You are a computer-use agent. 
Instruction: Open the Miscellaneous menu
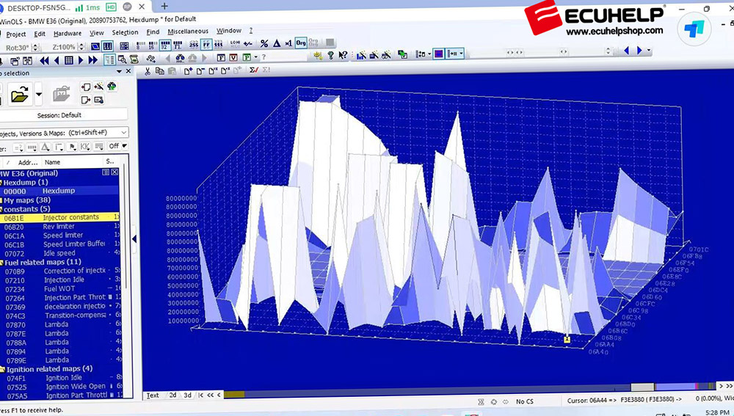point(188,32)
